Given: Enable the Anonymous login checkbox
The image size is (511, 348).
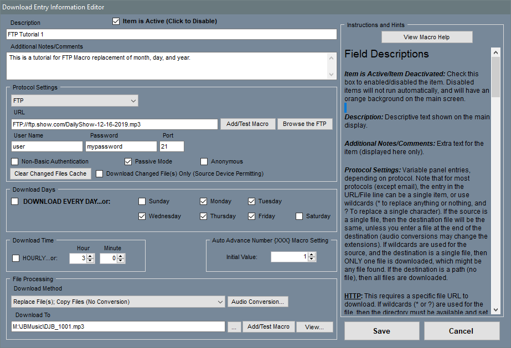Looking at the screenshot, I should (x=204, y=162).
